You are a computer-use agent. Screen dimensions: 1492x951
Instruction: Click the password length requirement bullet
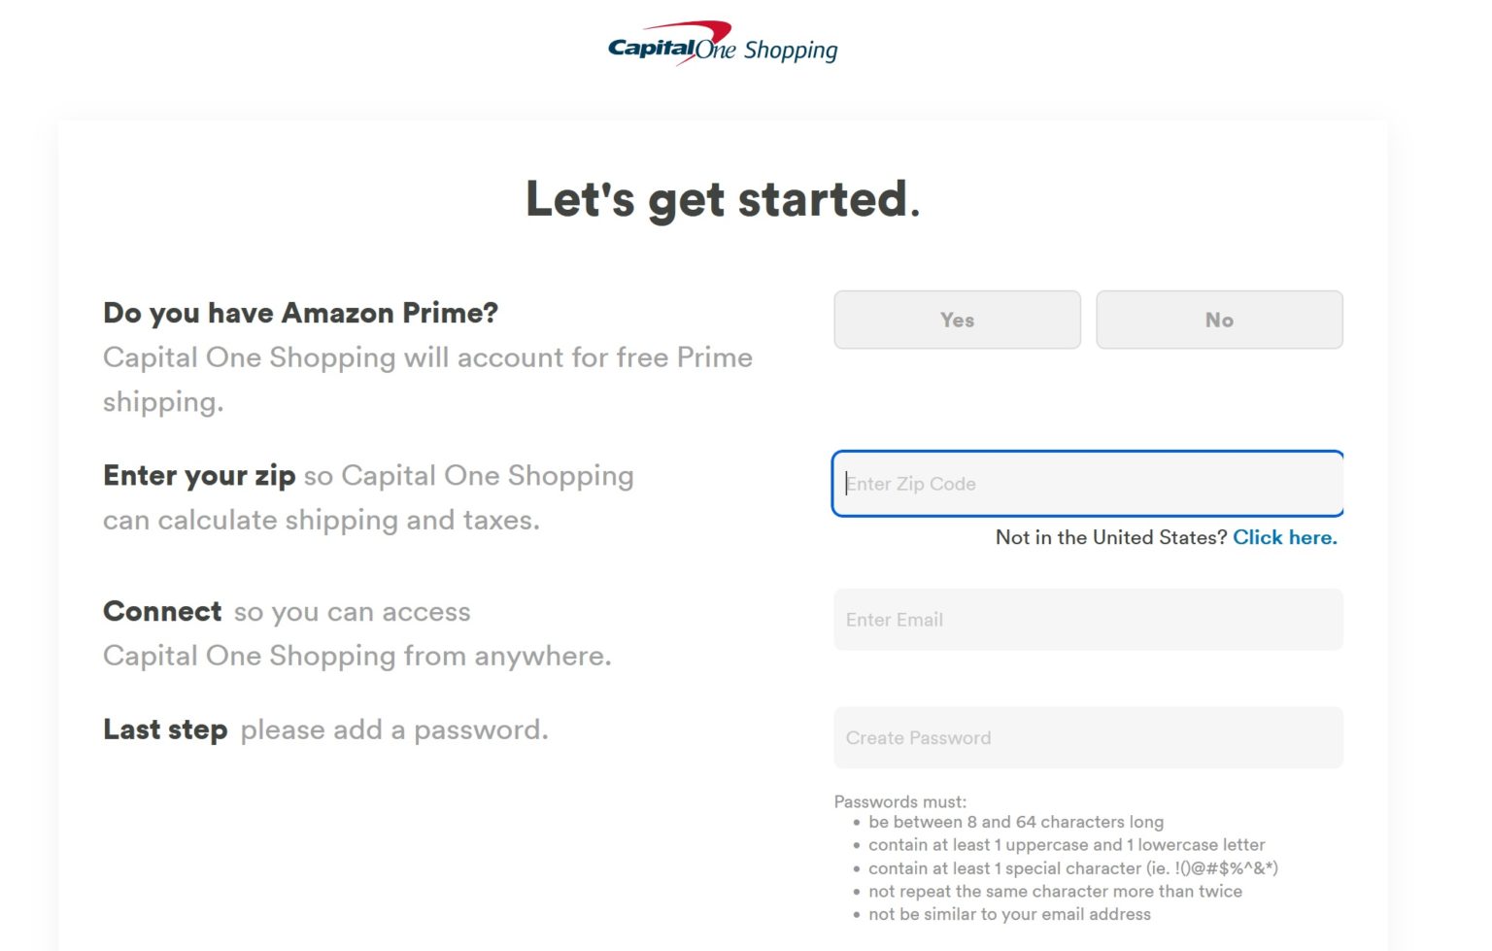tap(1016, 822)
